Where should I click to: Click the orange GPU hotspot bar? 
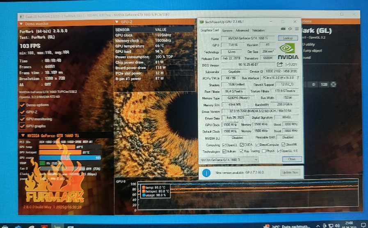60,152
